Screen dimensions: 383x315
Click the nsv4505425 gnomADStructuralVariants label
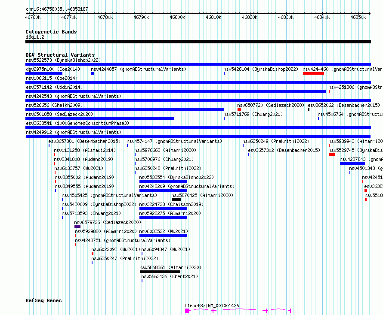point(109,195)
